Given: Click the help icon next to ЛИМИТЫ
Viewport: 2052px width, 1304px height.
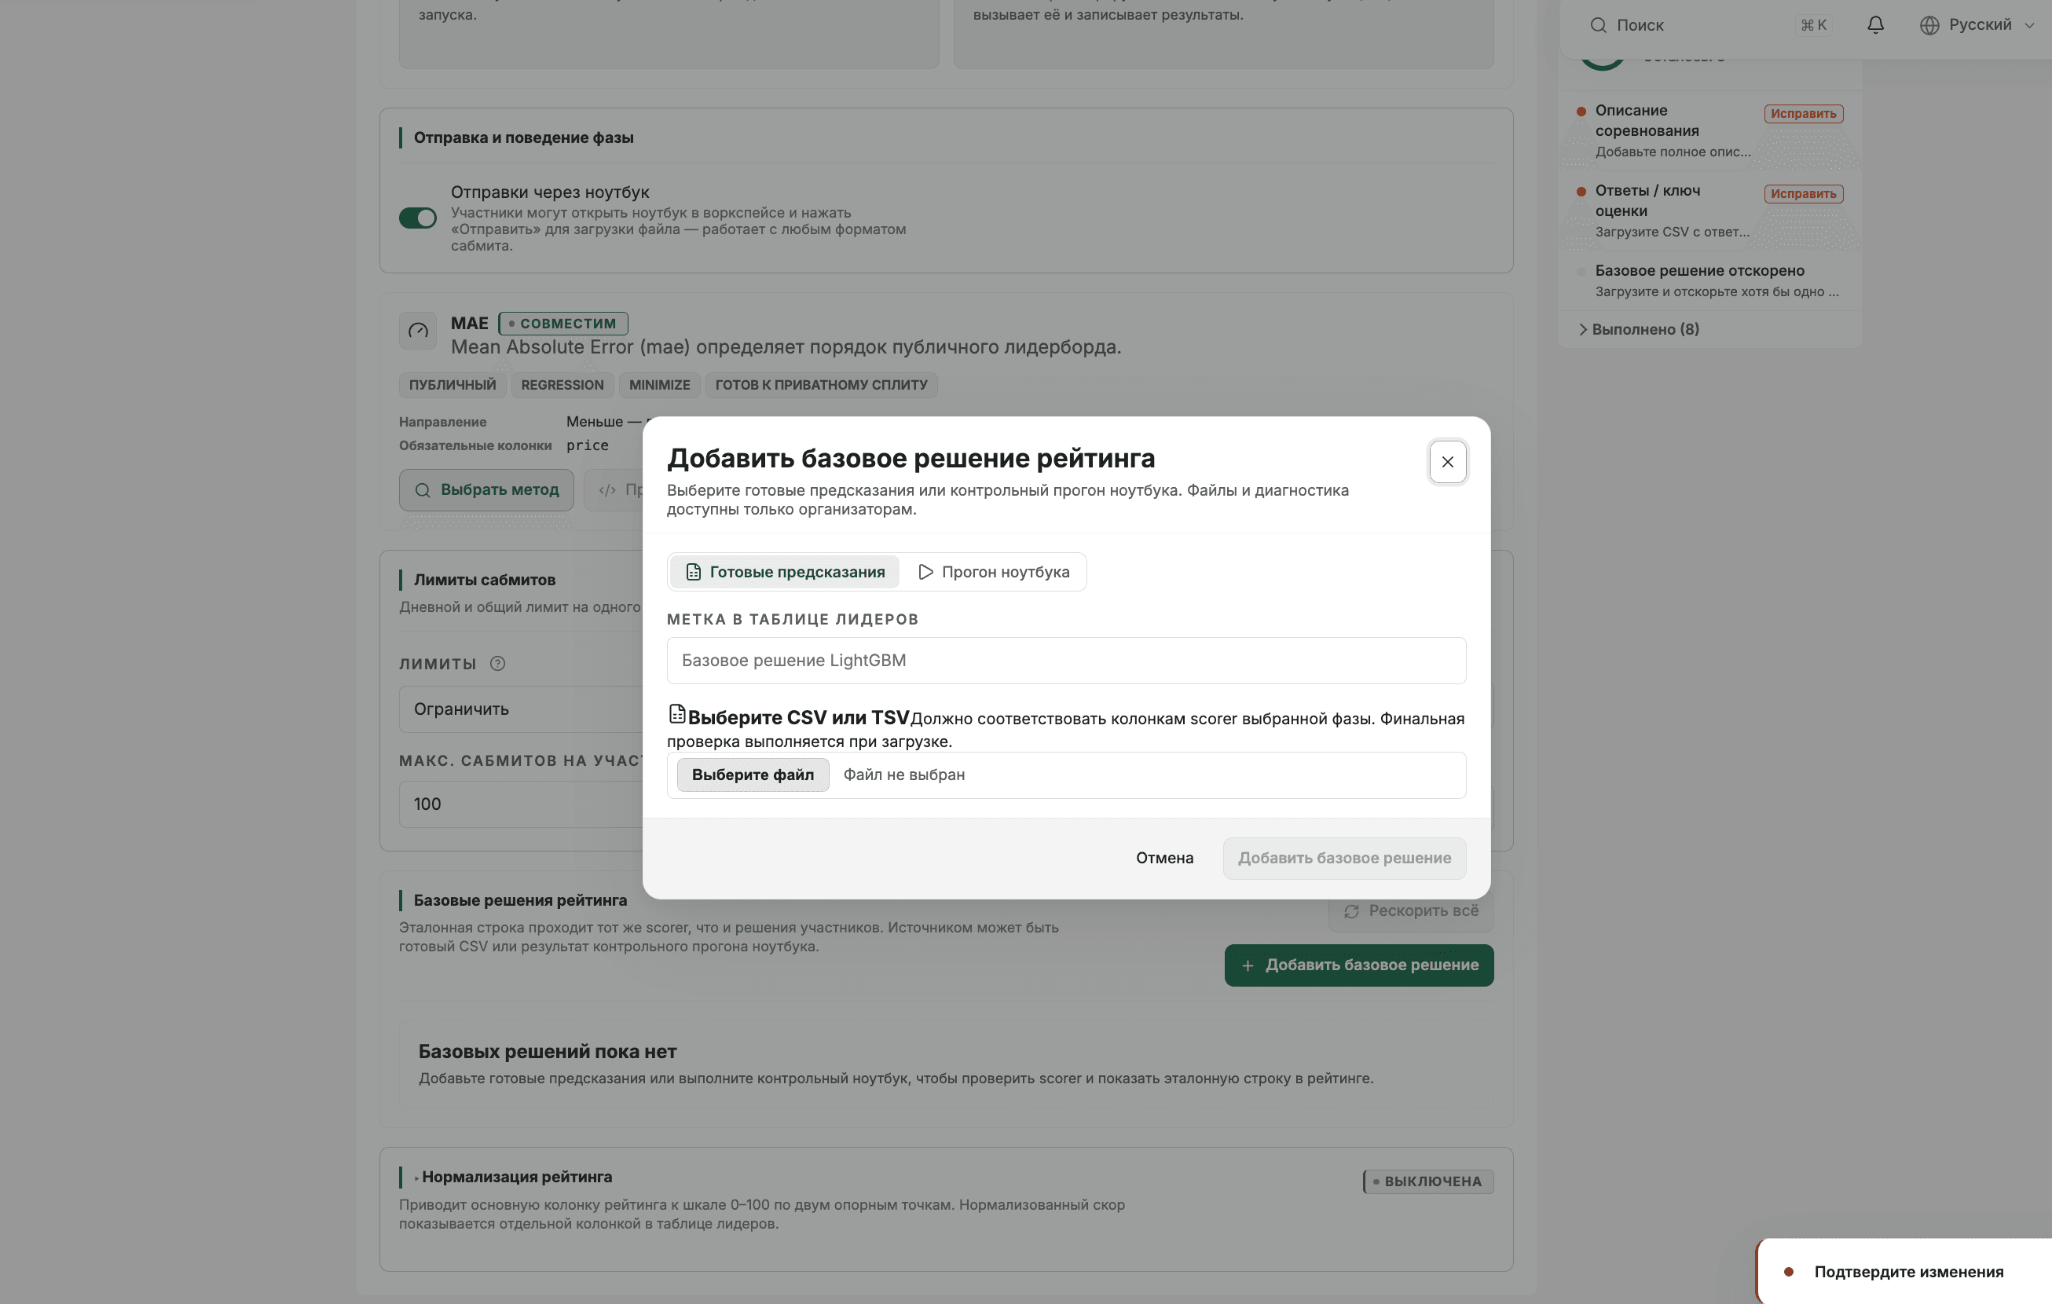Looking at the screenshot, I should [x=497, y=664].
